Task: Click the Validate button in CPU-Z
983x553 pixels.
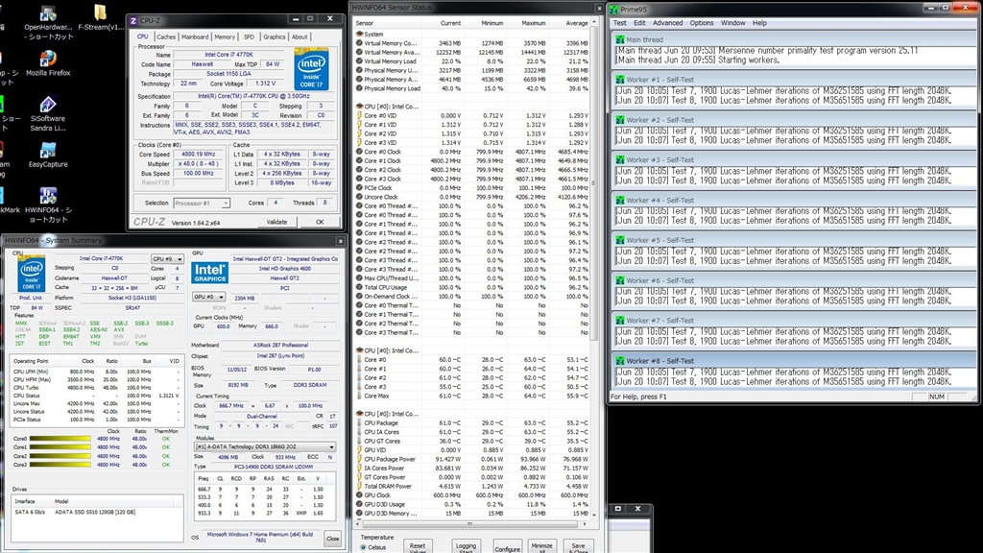Action: (x=276, y=222)
